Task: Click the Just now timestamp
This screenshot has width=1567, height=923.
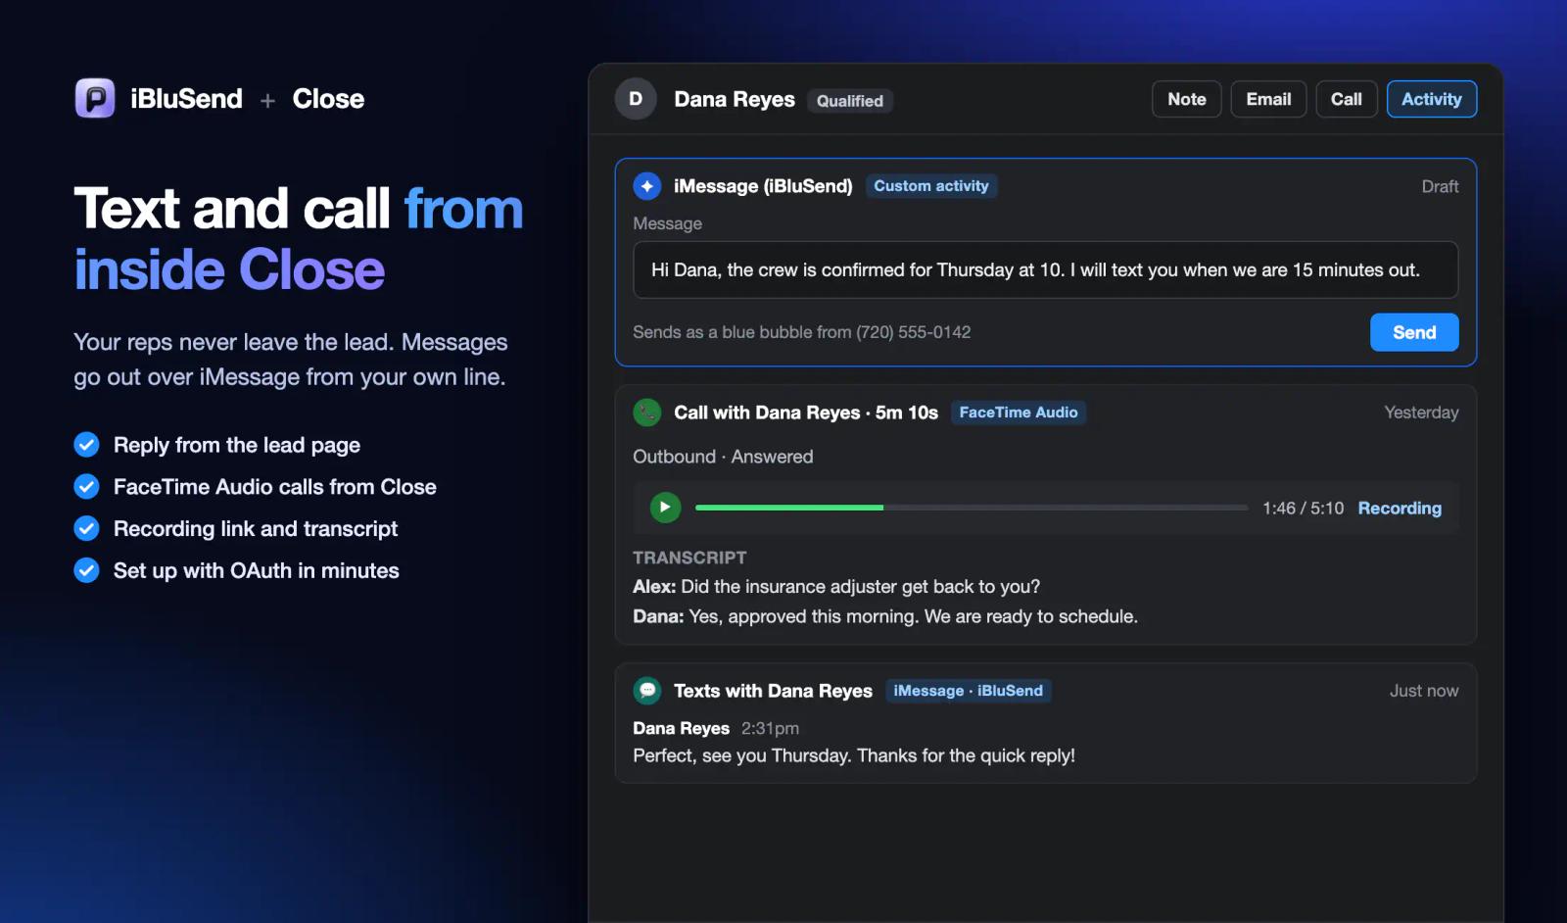Action: pos(1424,691)
